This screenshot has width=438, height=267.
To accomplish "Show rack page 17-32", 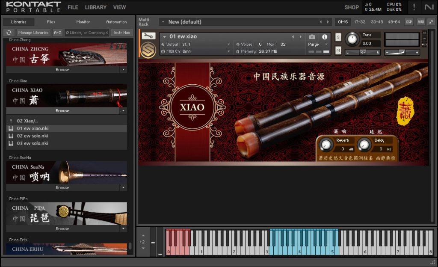I will click(359, 22).
